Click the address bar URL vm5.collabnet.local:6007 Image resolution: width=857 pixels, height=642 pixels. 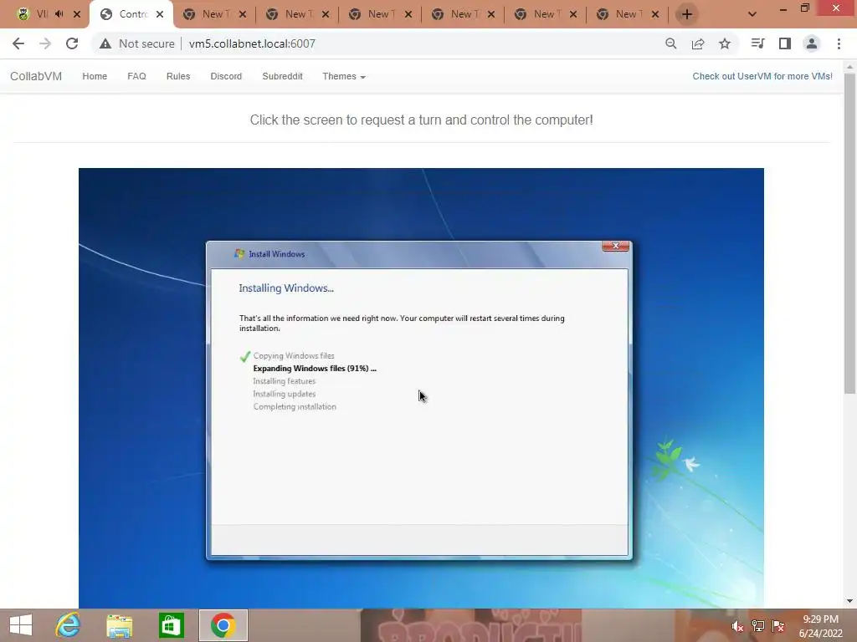click(x=252, y=43)
